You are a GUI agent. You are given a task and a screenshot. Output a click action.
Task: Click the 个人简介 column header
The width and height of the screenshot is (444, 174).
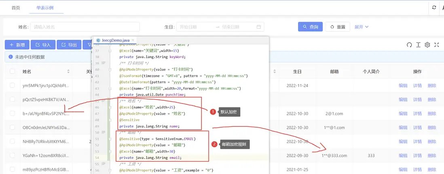[371, 72]
